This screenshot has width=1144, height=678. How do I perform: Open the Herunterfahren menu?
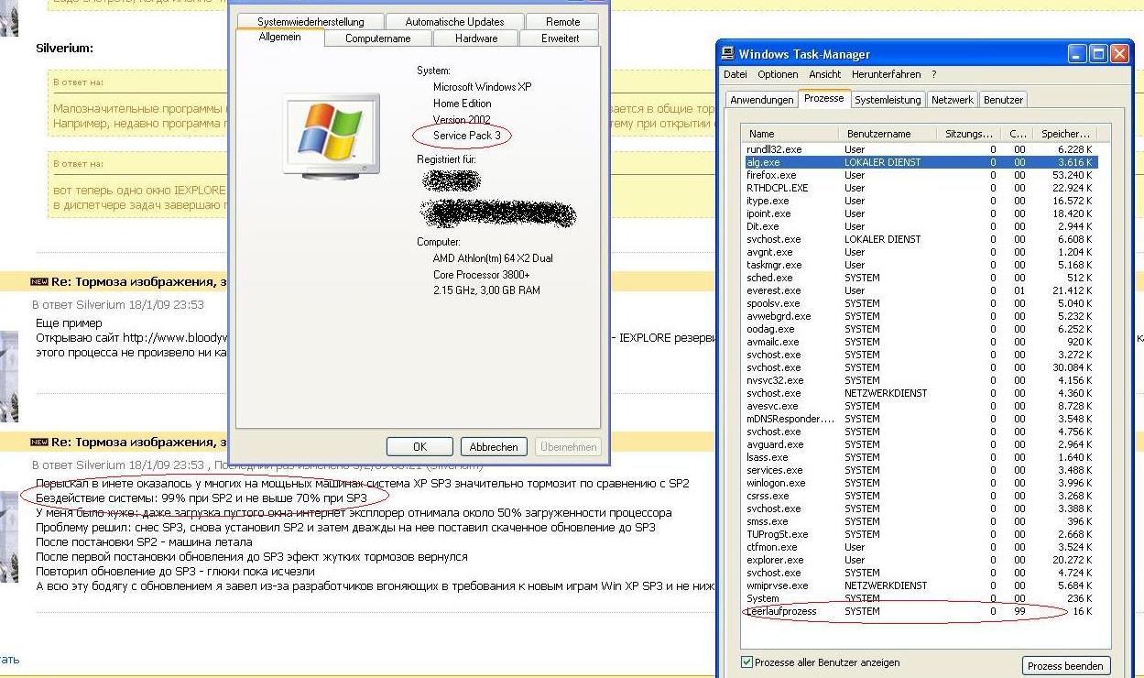point(886,74)
